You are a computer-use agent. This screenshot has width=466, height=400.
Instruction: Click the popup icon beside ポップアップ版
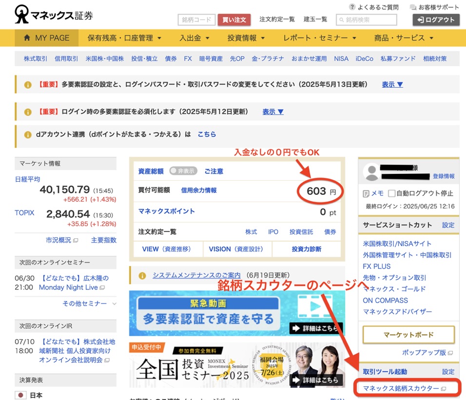tap(450, 353)
